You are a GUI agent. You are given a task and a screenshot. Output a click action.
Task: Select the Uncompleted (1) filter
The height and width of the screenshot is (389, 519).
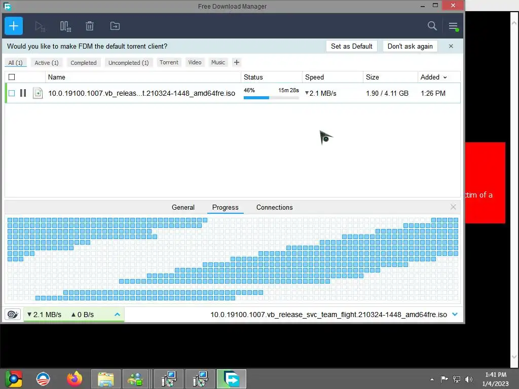click(x=128, y=62)
